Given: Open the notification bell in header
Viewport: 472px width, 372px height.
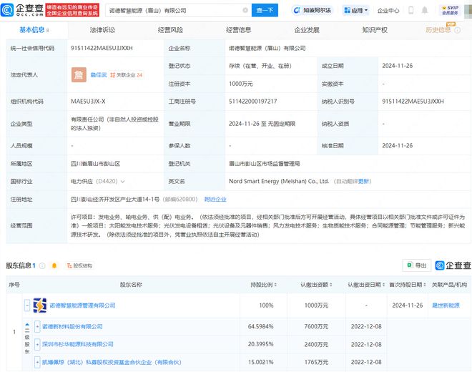Looking at the screenshot, I should click(424, 10).
